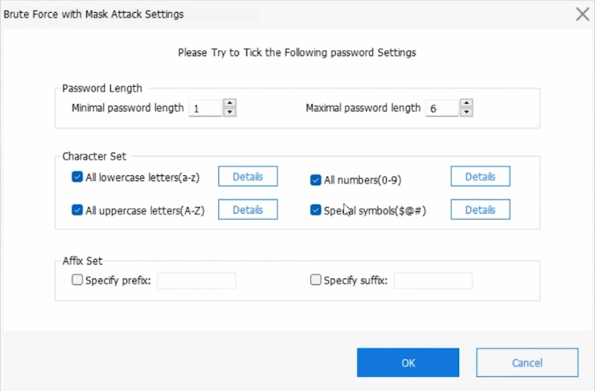The image size is (595, 391).
Task: Decrease maximal password length with down arrow
Action: 466,112
